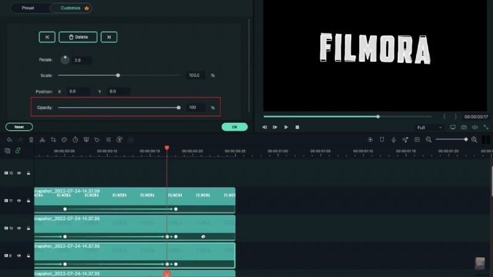The height and width of the screenshot is (277, 493).
Task: Click the trash delete icon in timeline toolbar
Action: 31,140
